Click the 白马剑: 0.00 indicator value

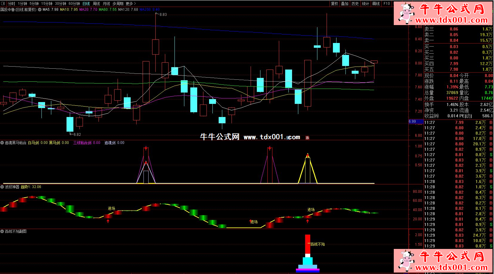pos(38,143)
